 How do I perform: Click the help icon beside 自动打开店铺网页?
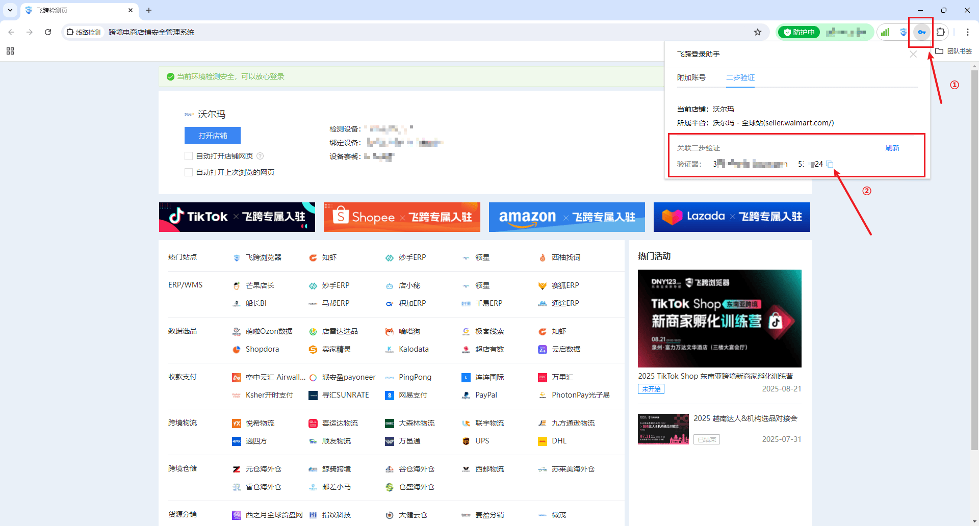click(x=260, y=156)
